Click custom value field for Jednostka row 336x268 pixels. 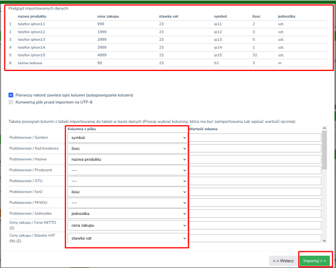pyautogui.click(x=255, y=213)
